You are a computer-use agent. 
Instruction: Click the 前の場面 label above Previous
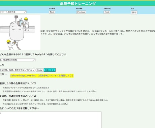pos(79,8)
